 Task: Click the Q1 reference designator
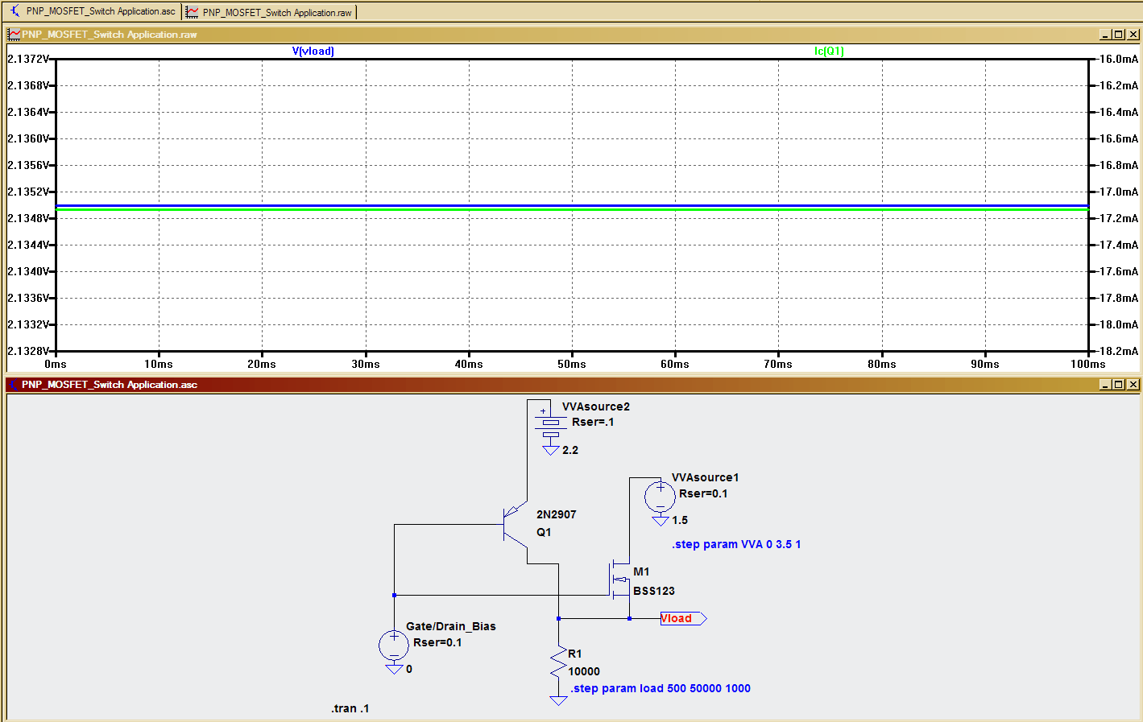pos(544,532)
